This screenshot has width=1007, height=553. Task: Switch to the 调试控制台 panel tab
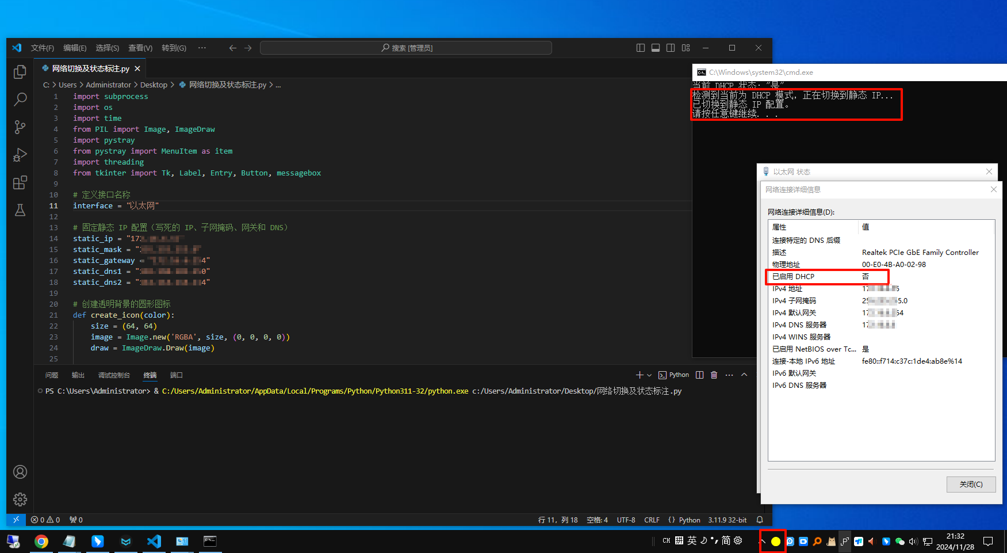(114, 375)
